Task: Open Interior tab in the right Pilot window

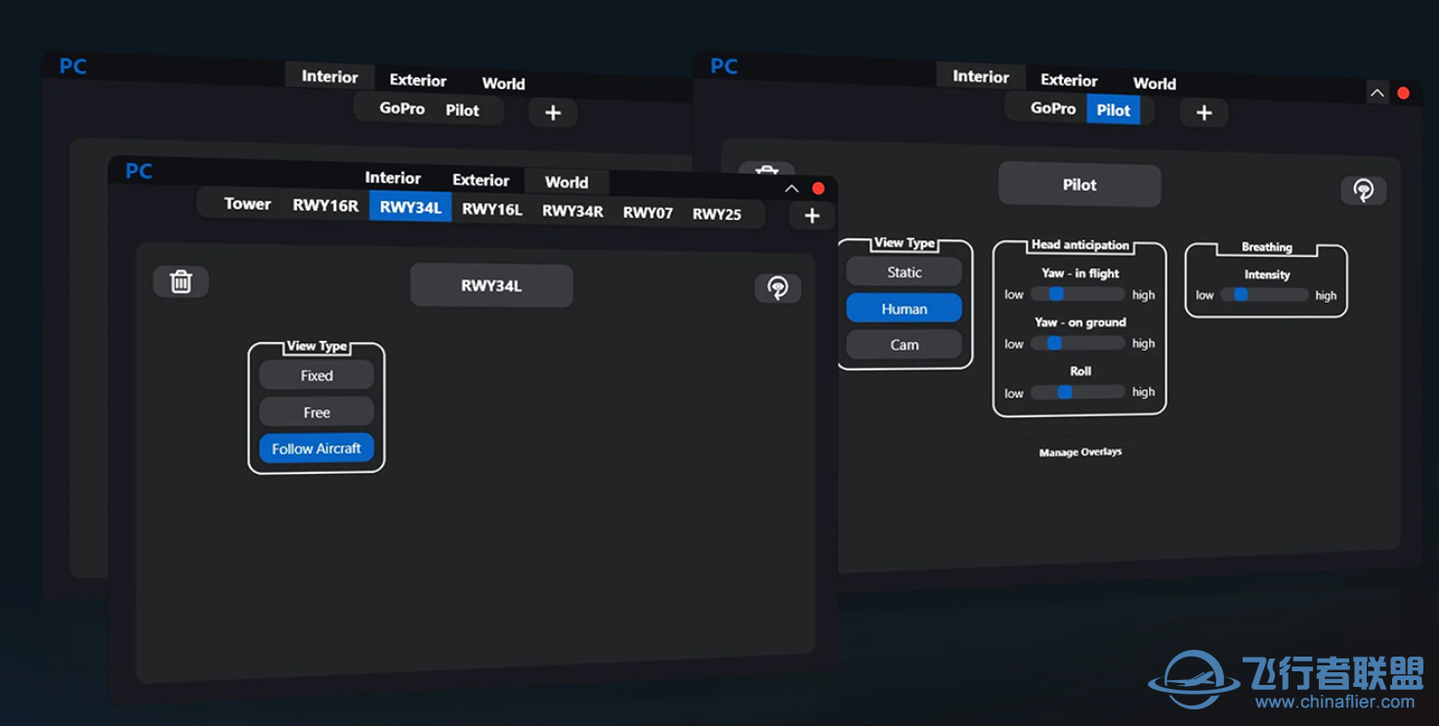Action: point(981,76)
